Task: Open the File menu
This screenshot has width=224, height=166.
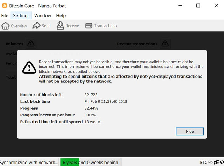Action: (x=5, y=15)
